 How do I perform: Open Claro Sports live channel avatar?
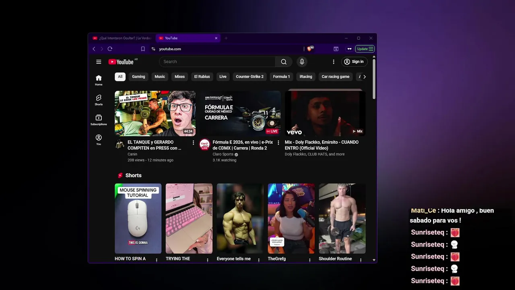pos(205,144)
